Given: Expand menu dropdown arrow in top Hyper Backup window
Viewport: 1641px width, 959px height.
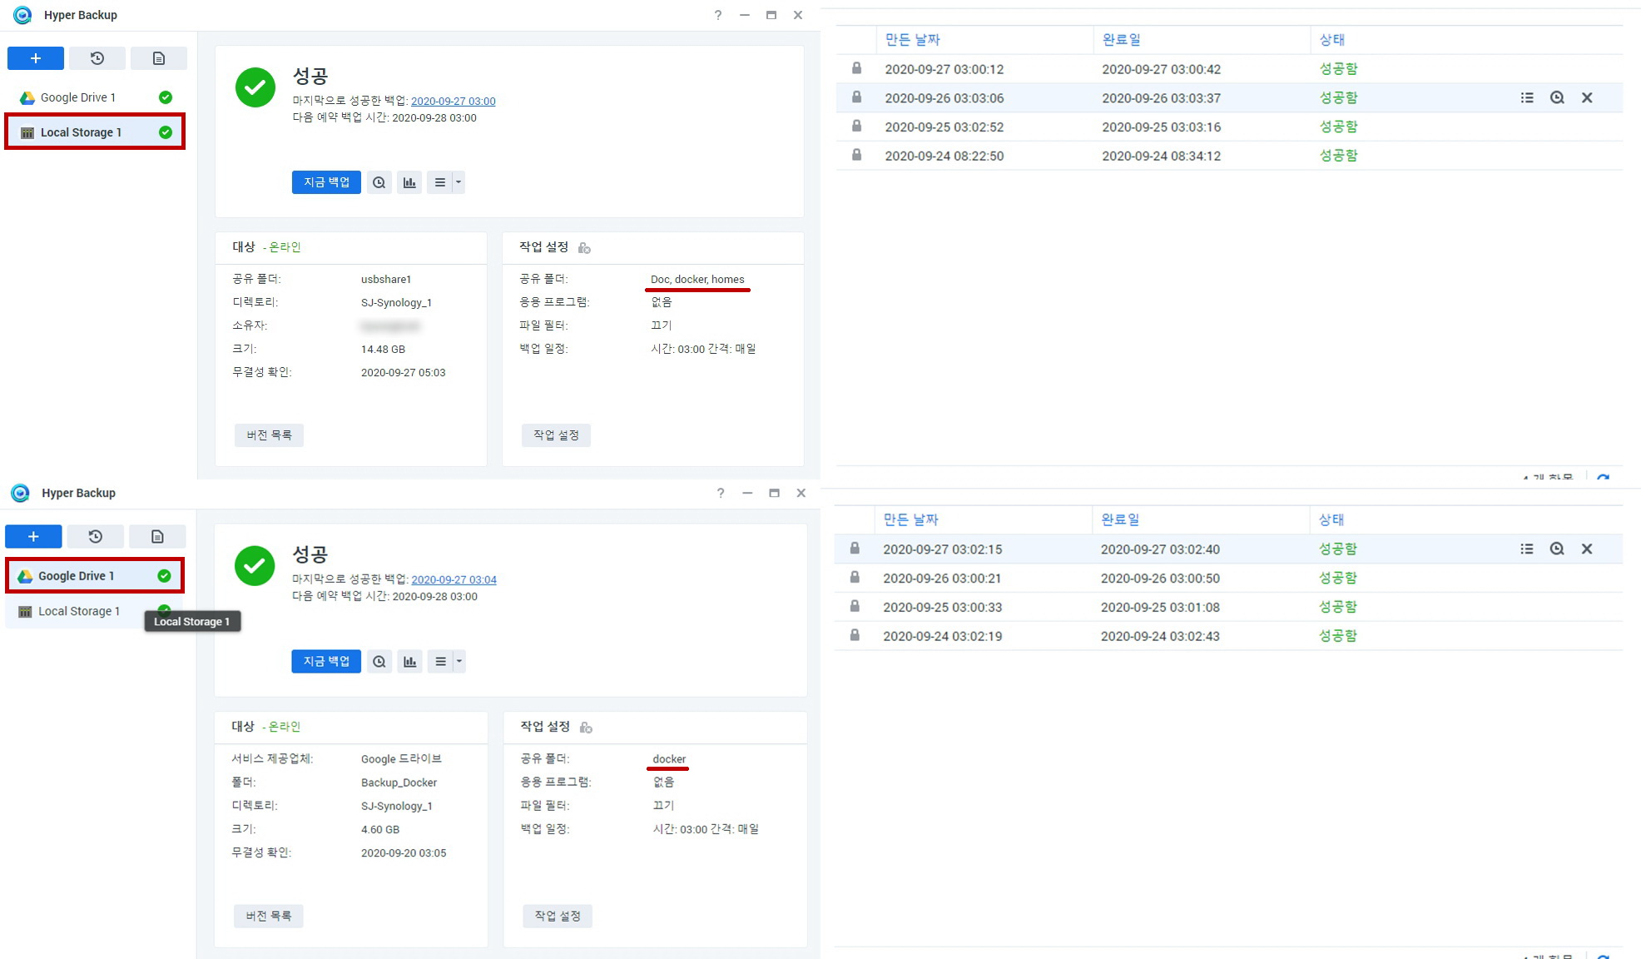Looking at the screenshot, I should 458,182.
